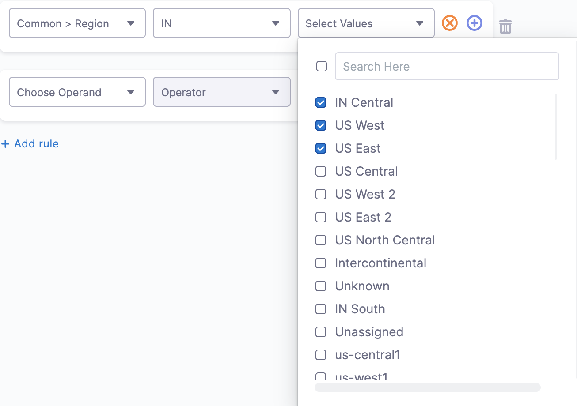The image size is (577, 406).
Task: Select the US North Central list item
Action: 385,240
